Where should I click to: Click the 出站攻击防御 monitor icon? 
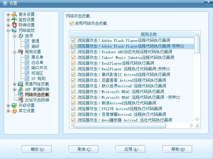(21, 100)
